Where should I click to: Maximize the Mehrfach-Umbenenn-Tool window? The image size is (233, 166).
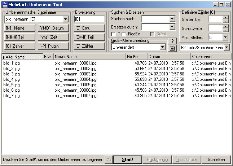click(221, 5)
